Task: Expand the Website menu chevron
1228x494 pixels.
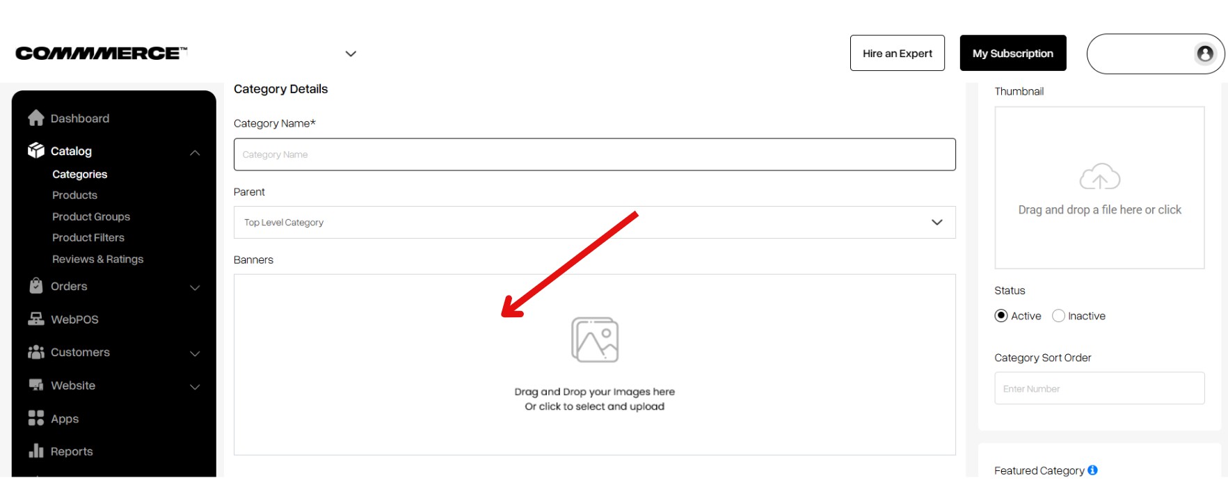Action: click(195, 387)
